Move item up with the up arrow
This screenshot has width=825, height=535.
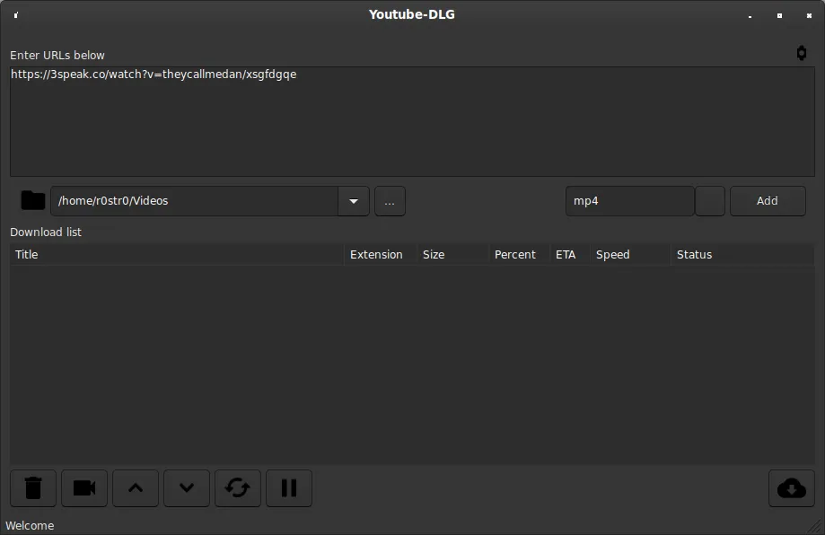tap(136, 488)
